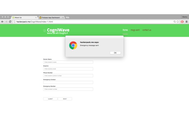
Task: Click the About Us tab favicon
Action: [13, 17]
